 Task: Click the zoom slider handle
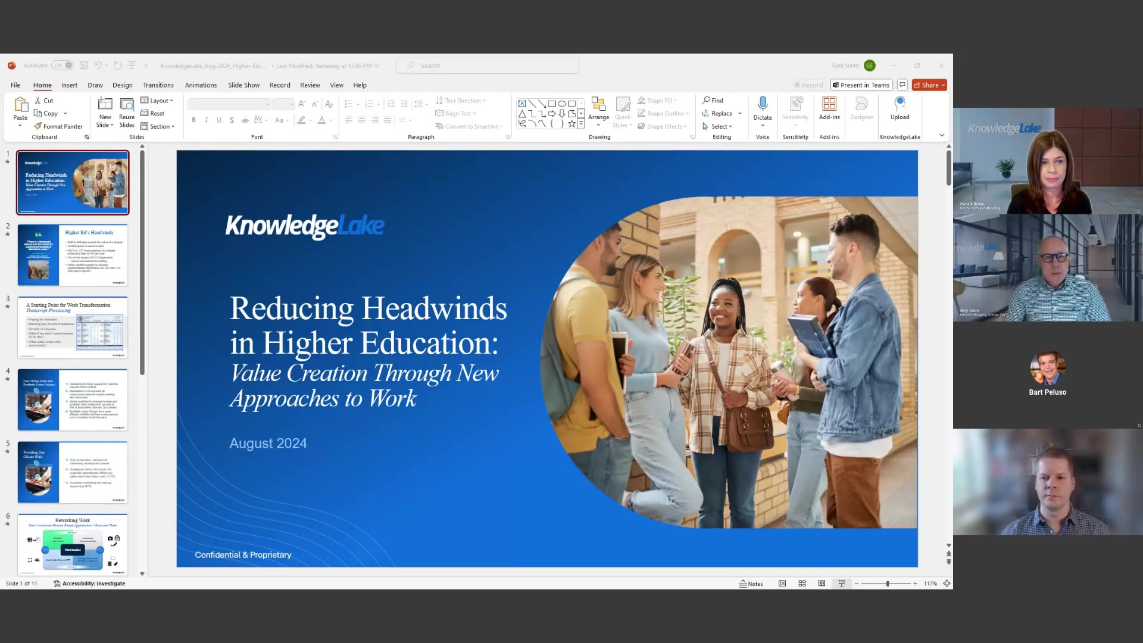887,583
